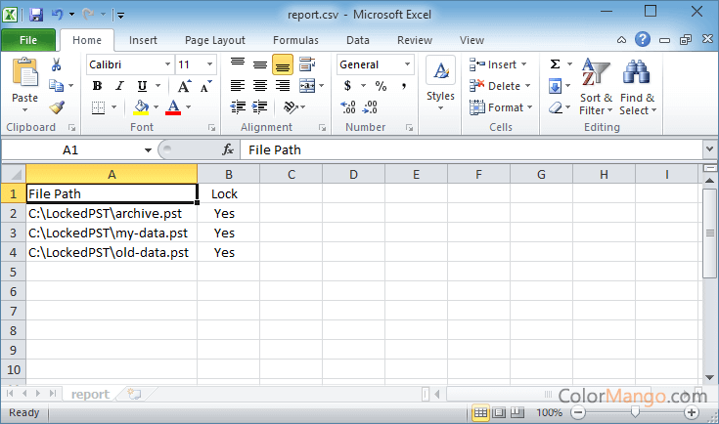Apply Percent Style number format
Viewport: 719px width, 424px height.
pos(381,86)
